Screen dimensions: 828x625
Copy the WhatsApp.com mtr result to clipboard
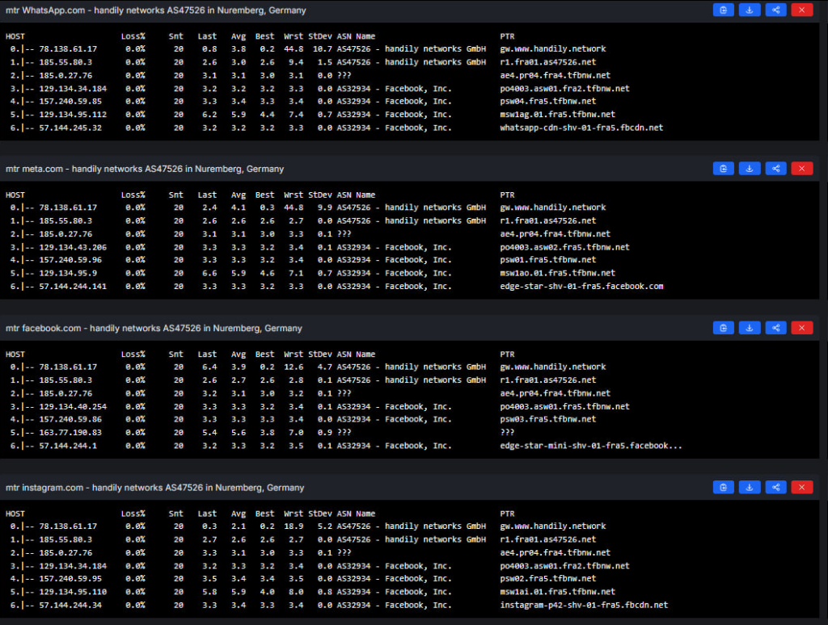pos(723,10)
